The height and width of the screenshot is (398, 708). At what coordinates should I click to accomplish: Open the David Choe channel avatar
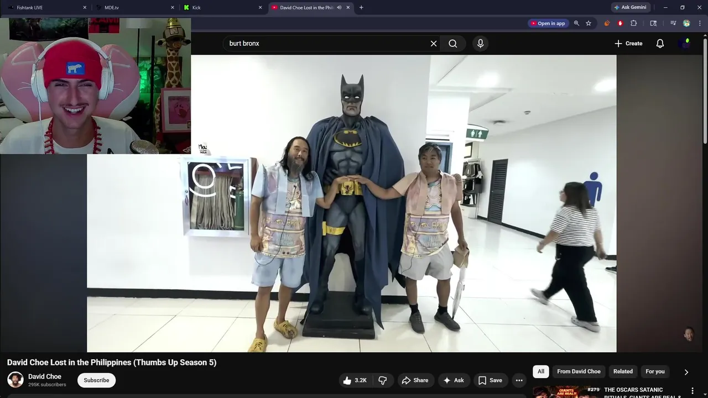15,380
